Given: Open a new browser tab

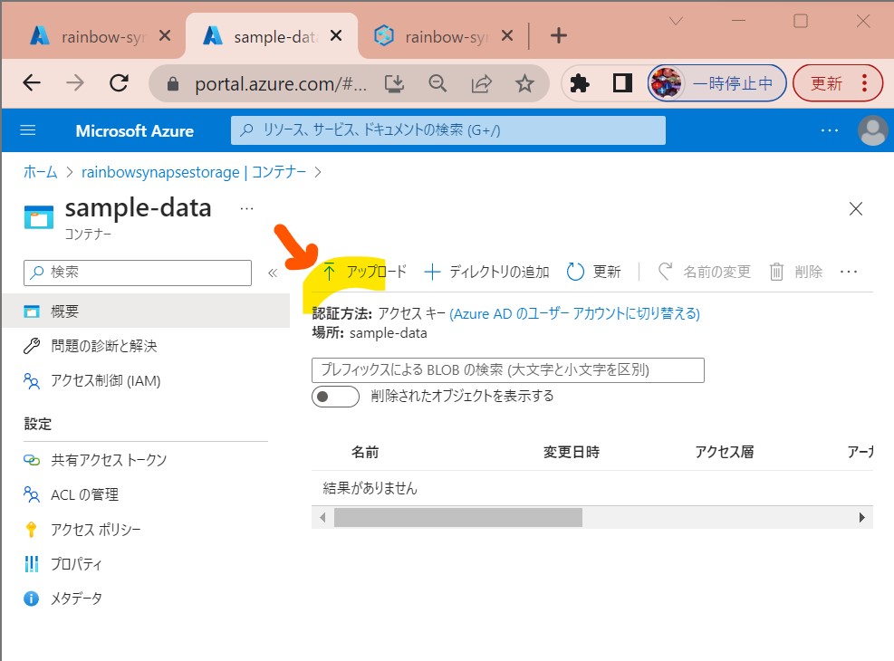Looking at the screenshot, I should 559,36.
